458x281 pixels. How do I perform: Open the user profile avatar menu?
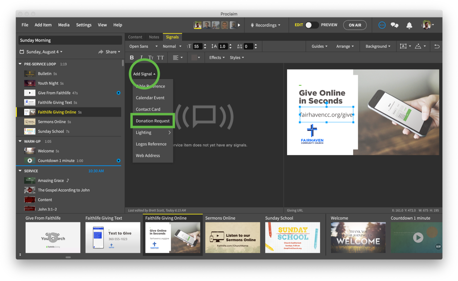tap(428, 25)
